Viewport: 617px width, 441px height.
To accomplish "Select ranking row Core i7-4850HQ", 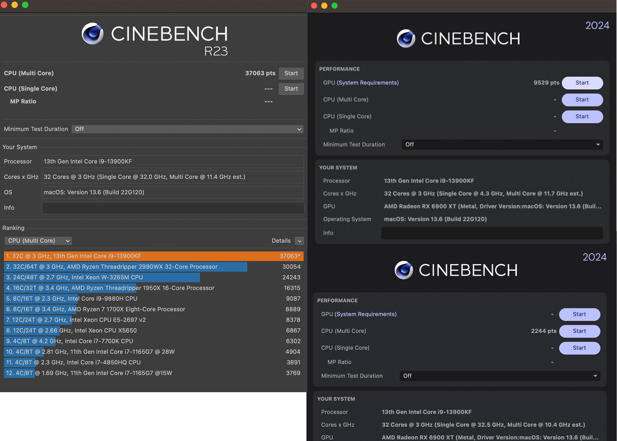I will coord(154,362).
